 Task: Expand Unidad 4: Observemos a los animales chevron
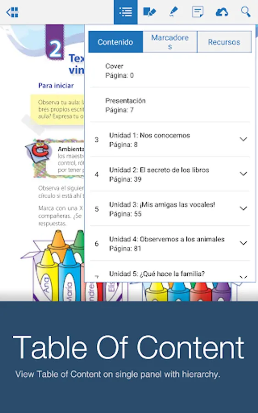tap(243, 243)
